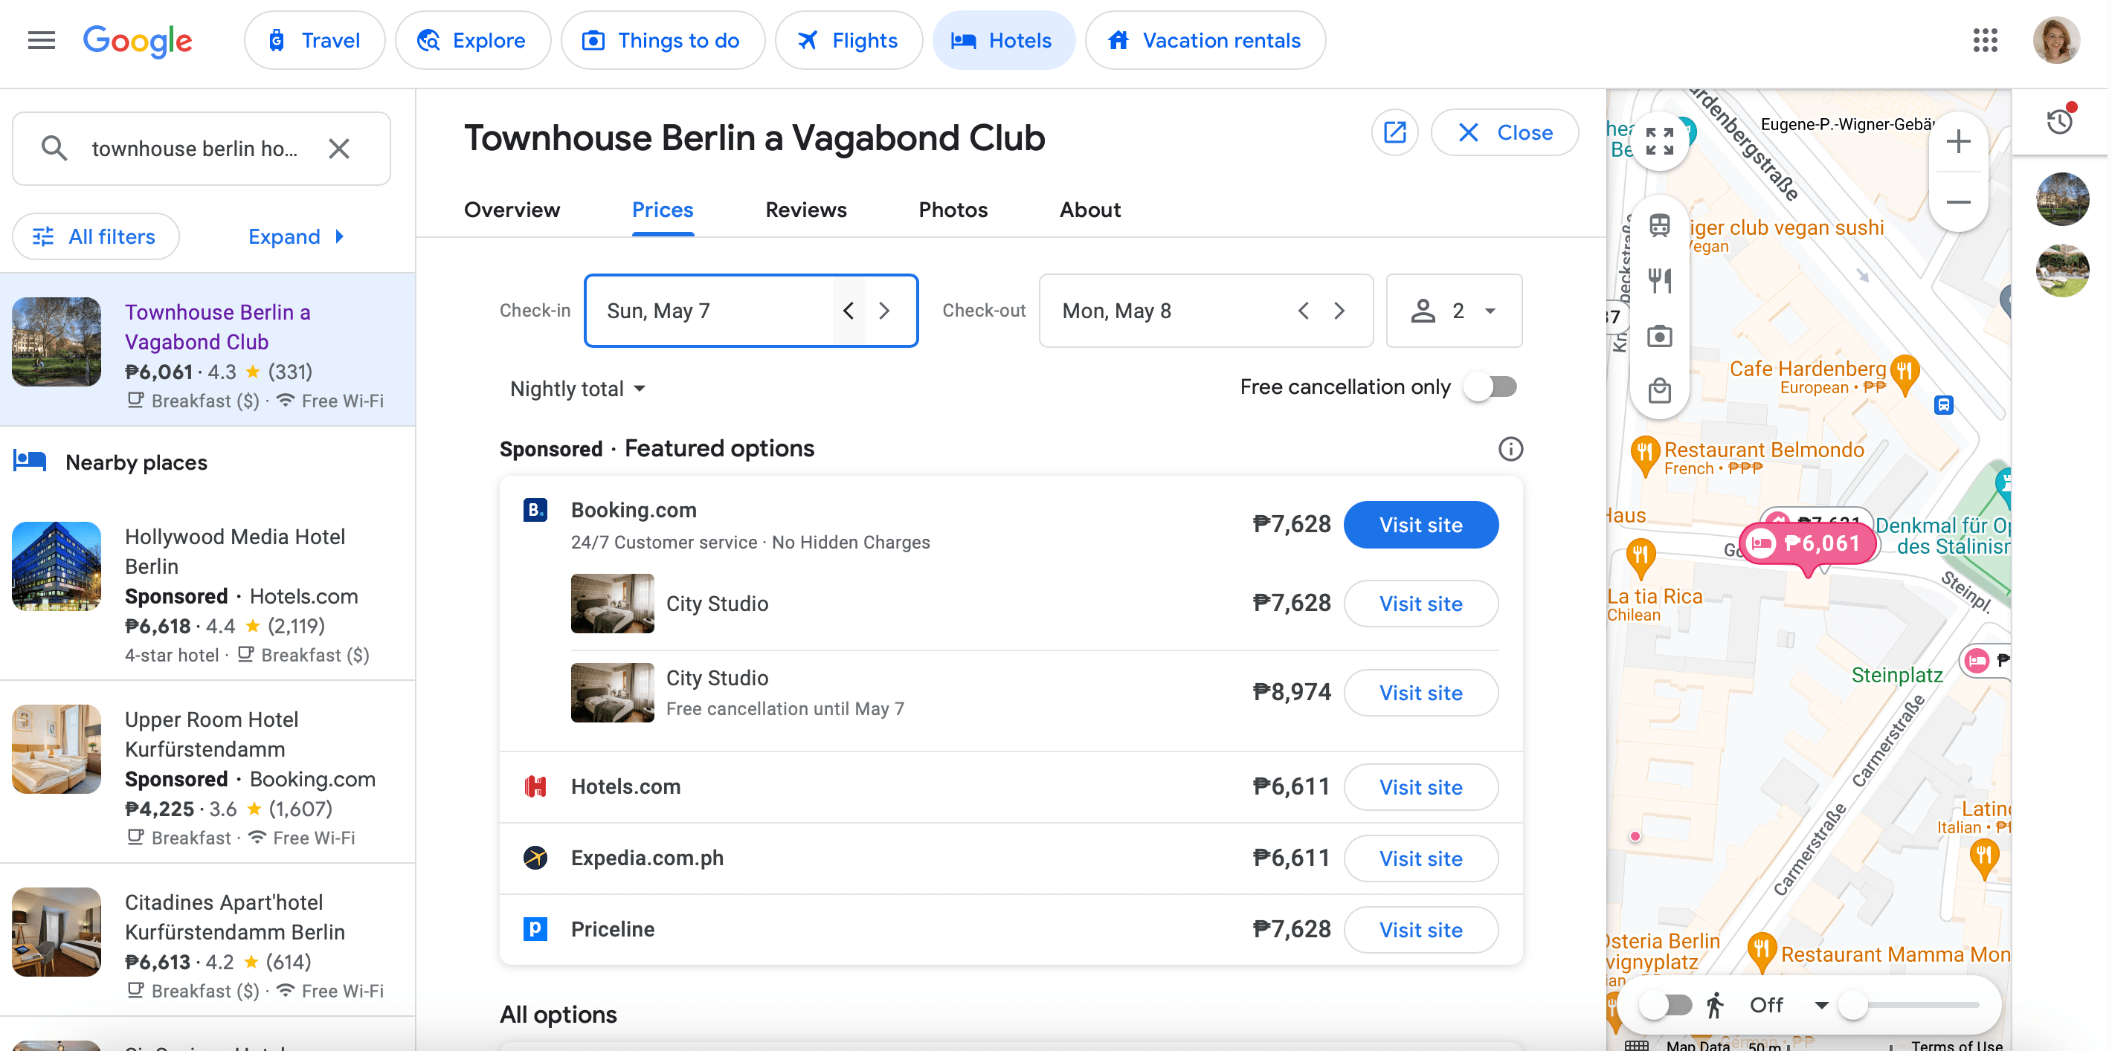
Task: Clear the townhouse berlin search text
Action: 338,148
